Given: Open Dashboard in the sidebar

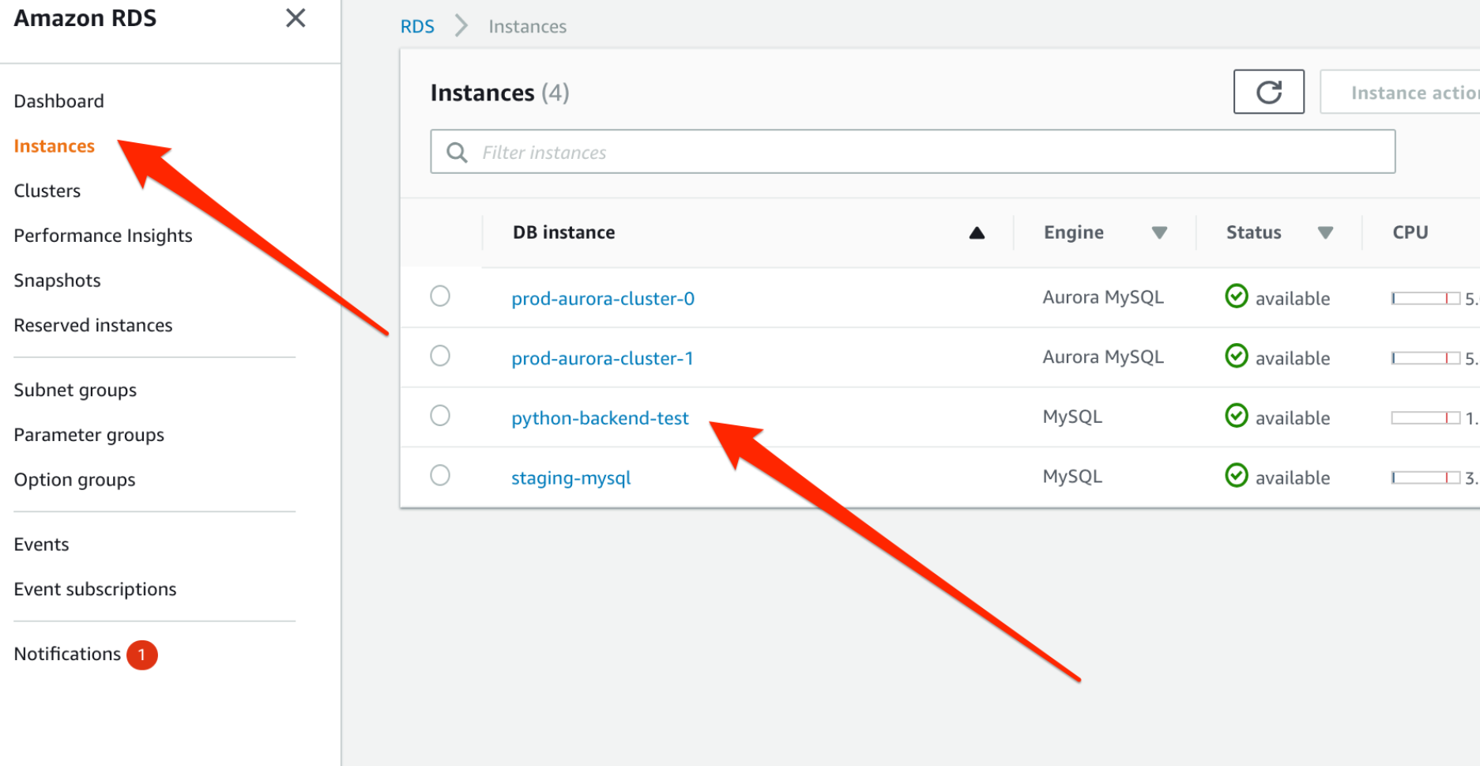Looking at the screenshot, I should coord(59,101).
